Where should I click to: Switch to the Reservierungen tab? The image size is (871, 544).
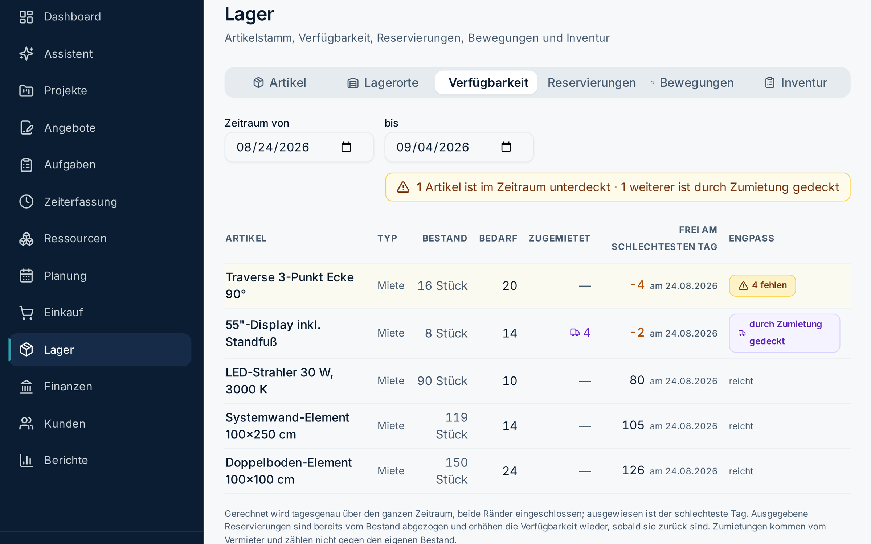[x=592, y=83]
